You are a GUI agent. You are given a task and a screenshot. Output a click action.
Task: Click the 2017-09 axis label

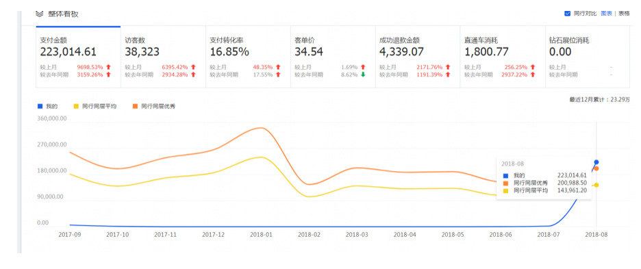click(x=70, y=235)
